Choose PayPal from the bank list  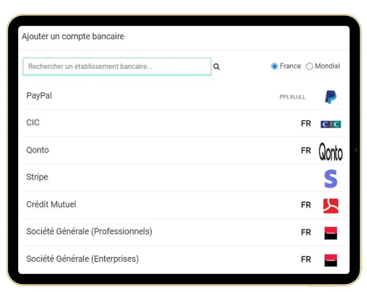click(184, 96)
